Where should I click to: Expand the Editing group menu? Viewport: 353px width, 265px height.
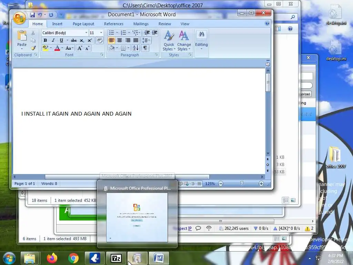tap(201, 41)
